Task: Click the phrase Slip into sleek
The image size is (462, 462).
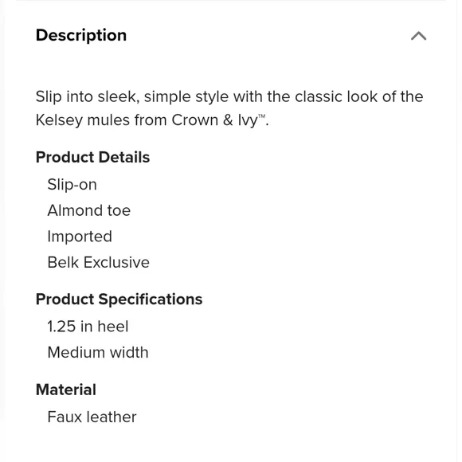Action: click(85, 96)
